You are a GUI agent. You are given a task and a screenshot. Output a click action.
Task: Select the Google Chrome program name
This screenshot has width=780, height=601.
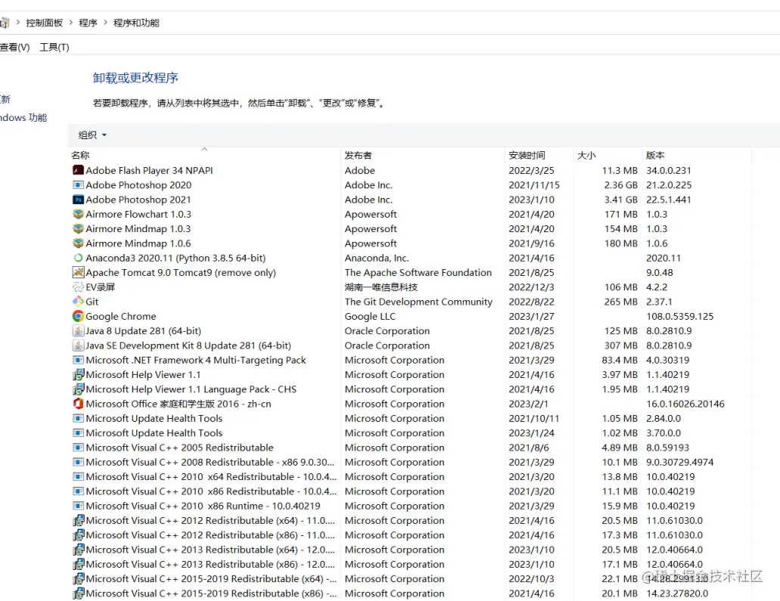click(x=121, y=316)
